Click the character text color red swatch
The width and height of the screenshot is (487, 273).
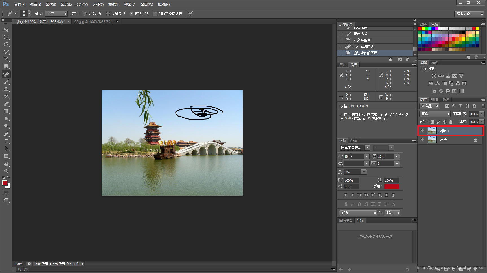(391, 186)
